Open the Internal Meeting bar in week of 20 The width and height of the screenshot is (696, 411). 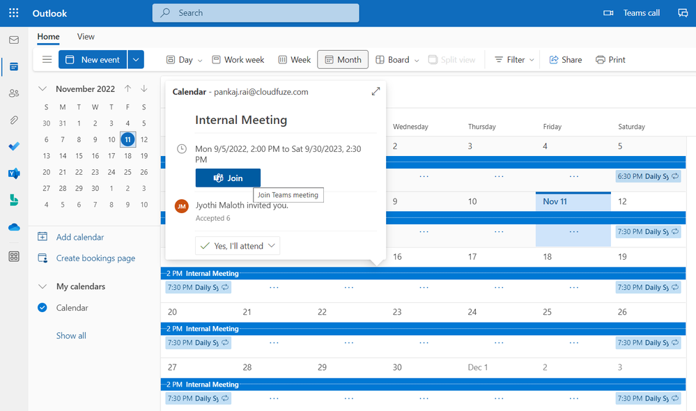tap(423, 329)
